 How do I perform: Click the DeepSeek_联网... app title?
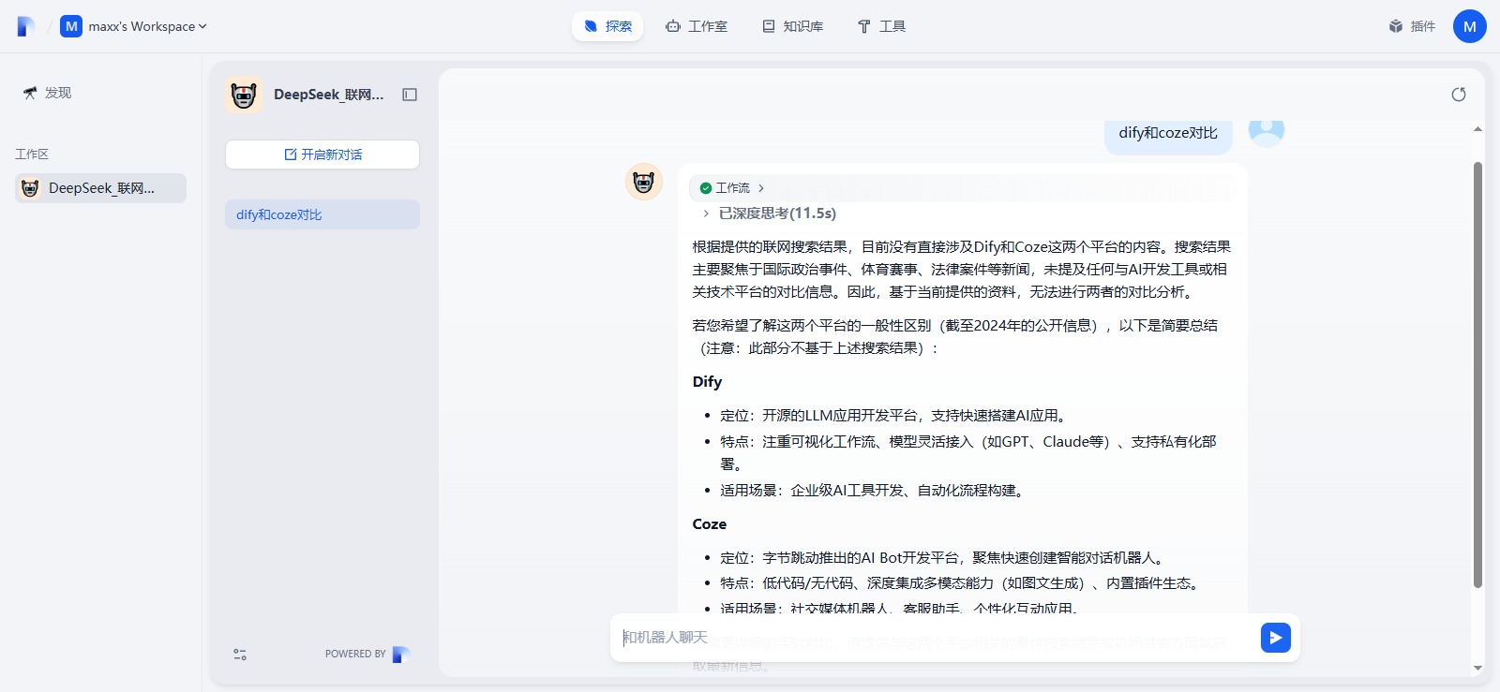coord(329,95)
